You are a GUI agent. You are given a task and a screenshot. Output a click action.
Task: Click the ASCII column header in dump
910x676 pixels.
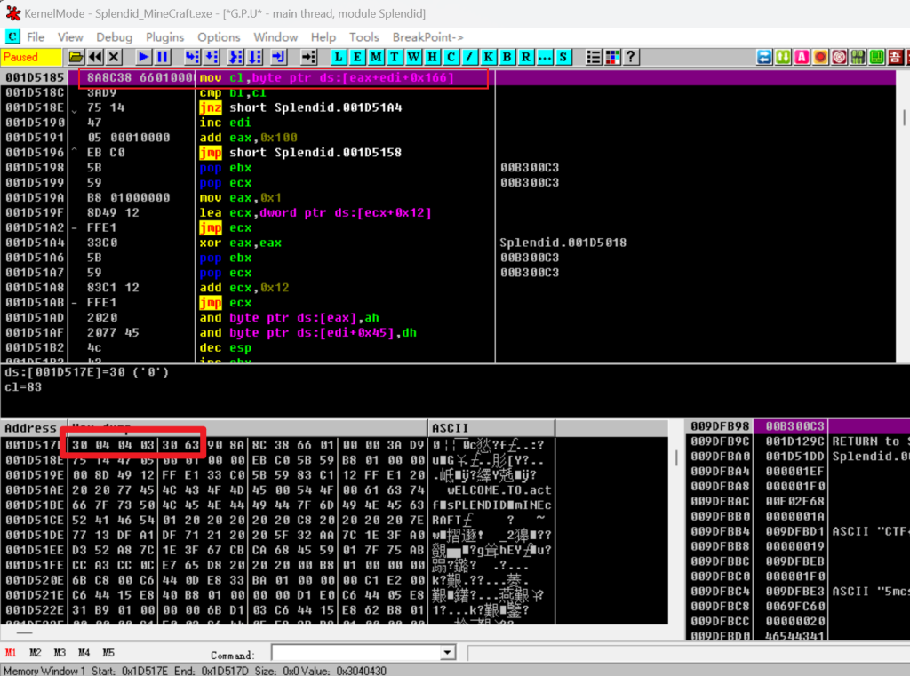[x=451, y=428]
